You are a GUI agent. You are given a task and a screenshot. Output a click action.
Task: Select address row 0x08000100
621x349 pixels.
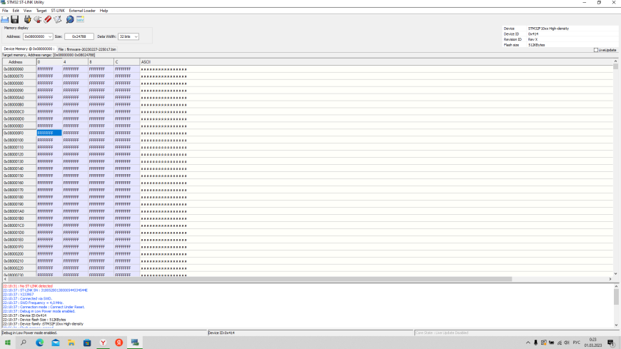[19, 140]
